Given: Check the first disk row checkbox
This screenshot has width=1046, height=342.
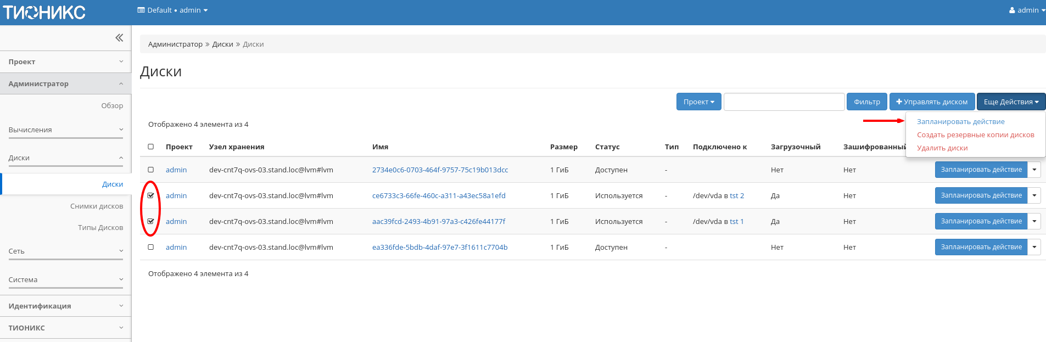Looking at the screenshot, I should click(151, 170).
